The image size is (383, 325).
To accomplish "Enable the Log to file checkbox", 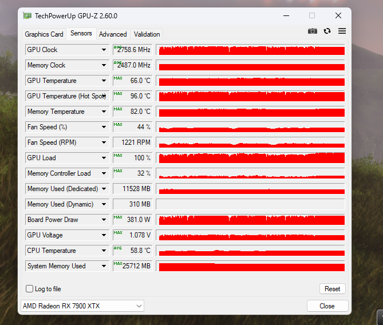I will point(30,288).
